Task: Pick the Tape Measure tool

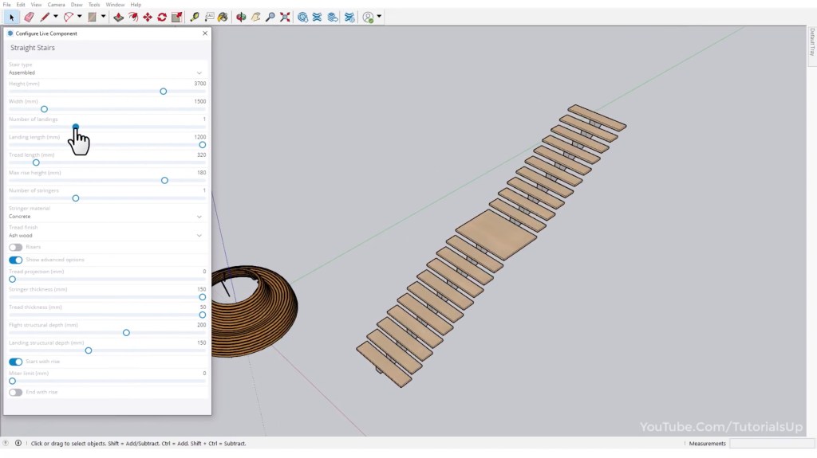Action: [194, 17]
